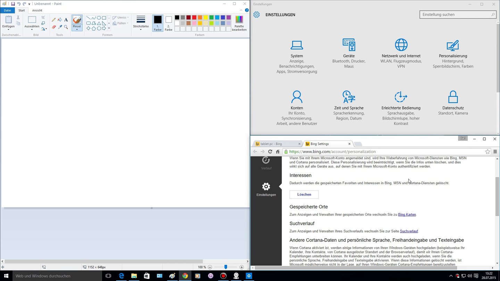This screenshot has height=281, width=500.
Task: Select the Pencil tool in Paint
Action: 54,20
